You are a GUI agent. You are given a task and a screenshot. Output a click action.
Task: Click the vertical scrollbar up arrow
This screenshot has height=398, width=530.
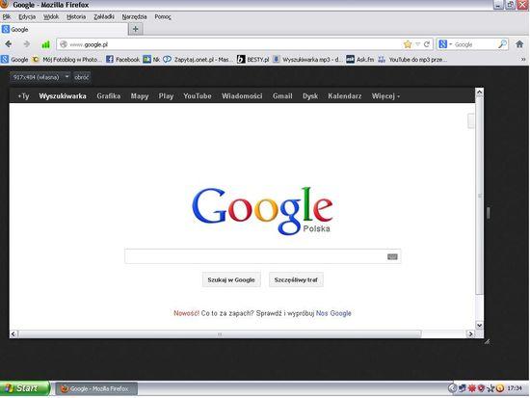click(479, 92)
